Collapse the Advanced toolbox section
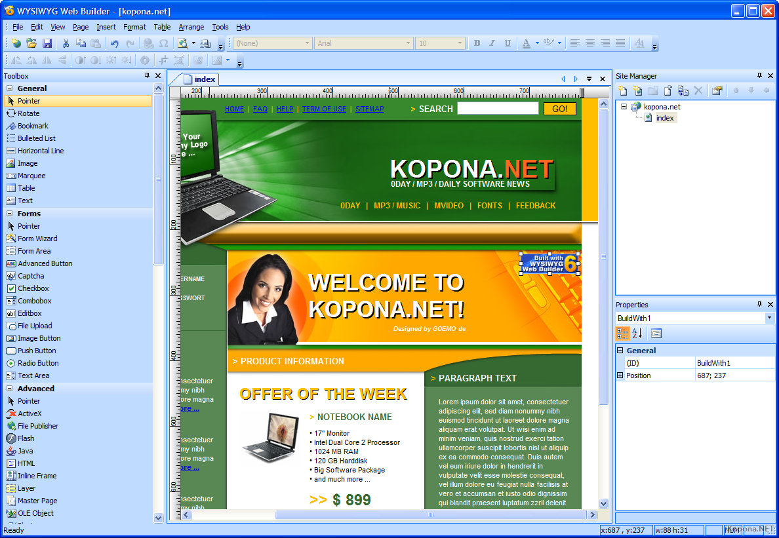 click(x=9, y=388)
